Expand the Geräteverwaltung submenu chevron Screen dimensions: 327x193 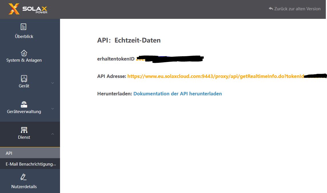click(53, 108)
